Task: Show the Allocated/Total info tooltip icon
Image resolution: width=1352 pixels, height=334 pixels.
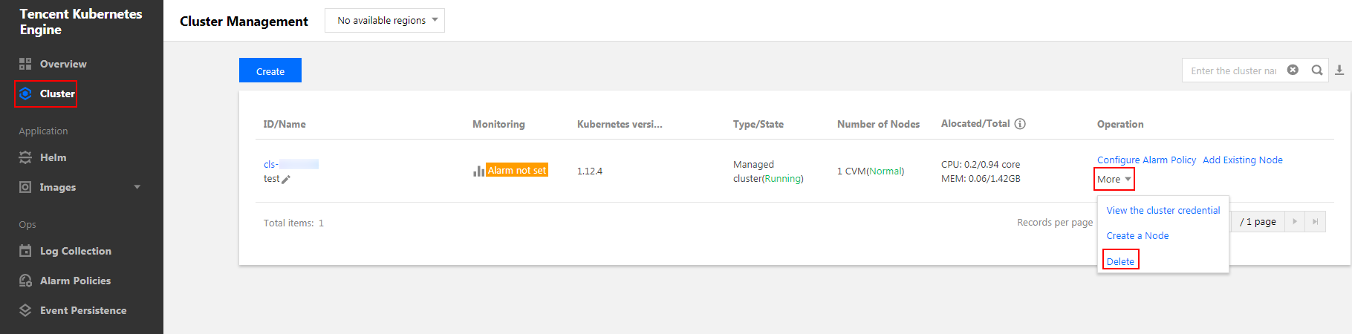Action: point(1020,124)
